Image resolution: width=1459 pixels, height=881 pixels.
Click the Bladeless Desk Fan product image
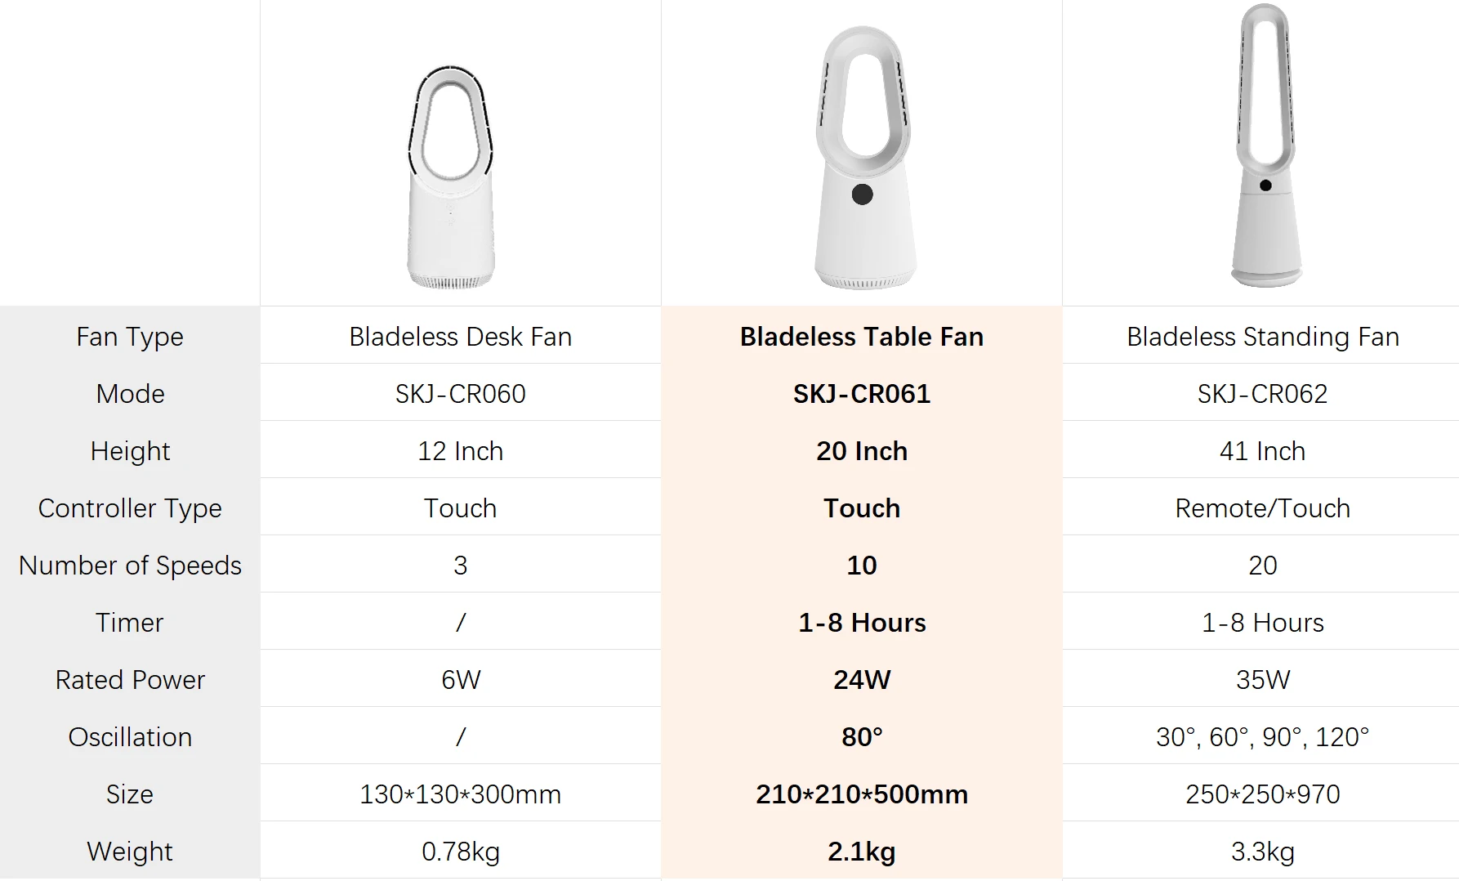click(x=451, y=177)
